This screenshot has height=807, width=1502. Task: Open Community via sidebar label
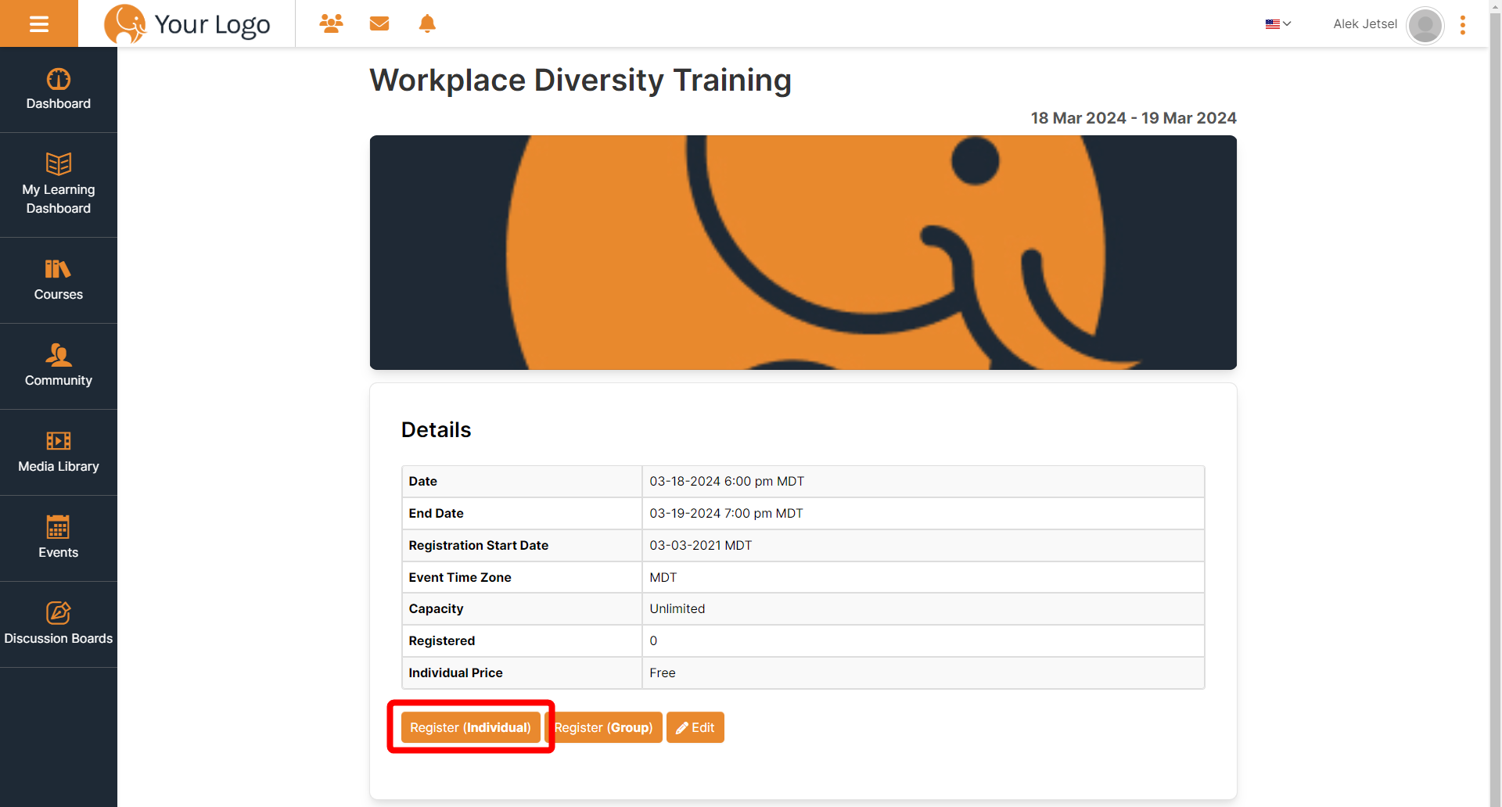tap(59, 380)
